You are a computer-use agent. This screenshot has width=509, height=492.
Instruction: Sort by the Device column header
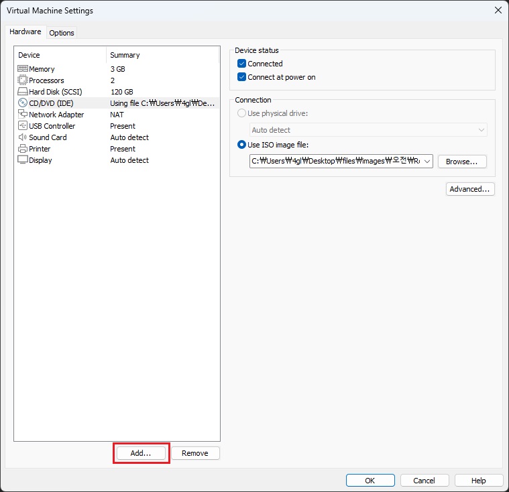click(29, 55)
